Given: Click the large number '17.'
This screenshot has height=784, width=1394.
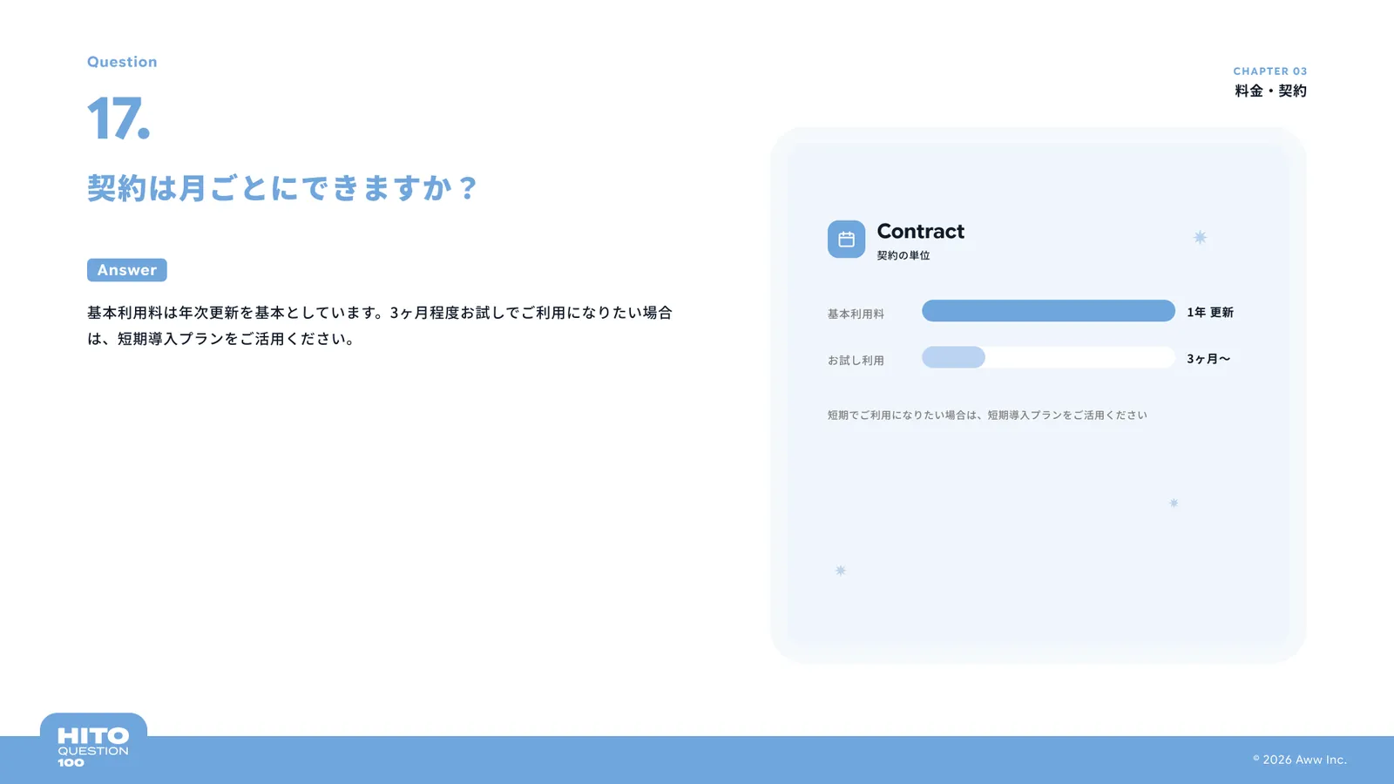Looking at the screenshot, I should coord(118,118).
